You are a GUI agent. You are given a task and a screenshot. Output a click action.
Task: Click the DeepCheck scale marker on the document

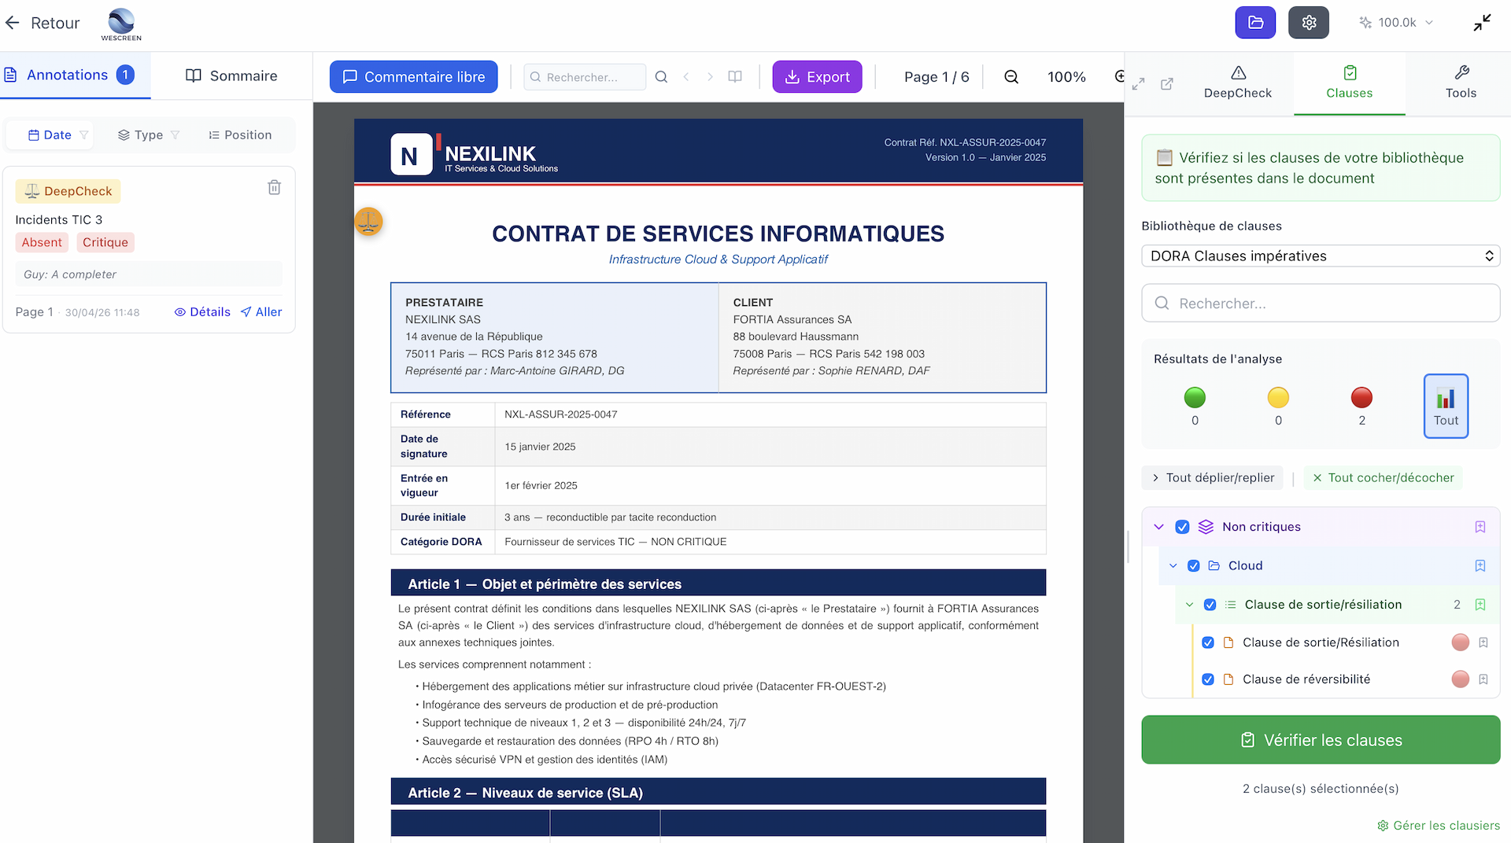[368, 222]
